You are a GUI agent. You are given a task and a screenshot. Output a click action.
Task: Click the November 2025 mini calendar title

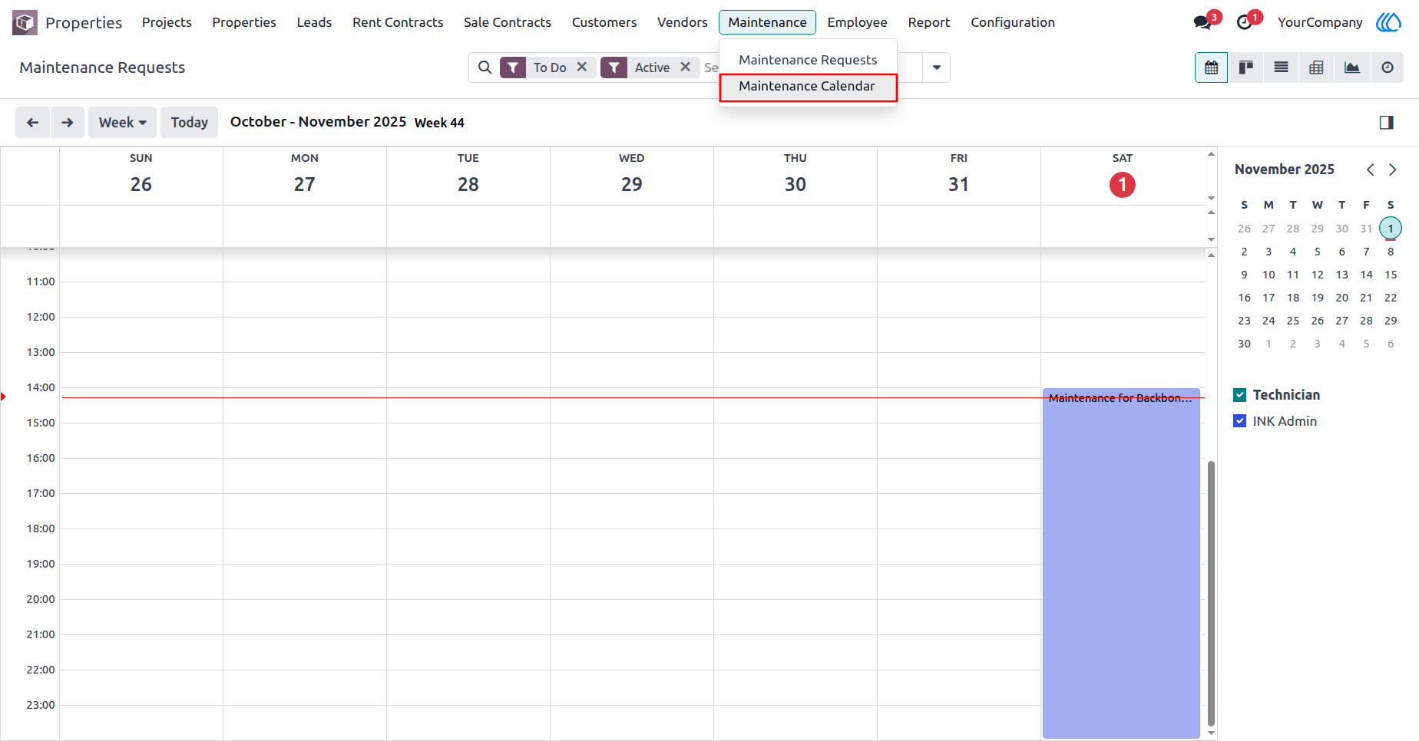click(x=1285, y=170)
